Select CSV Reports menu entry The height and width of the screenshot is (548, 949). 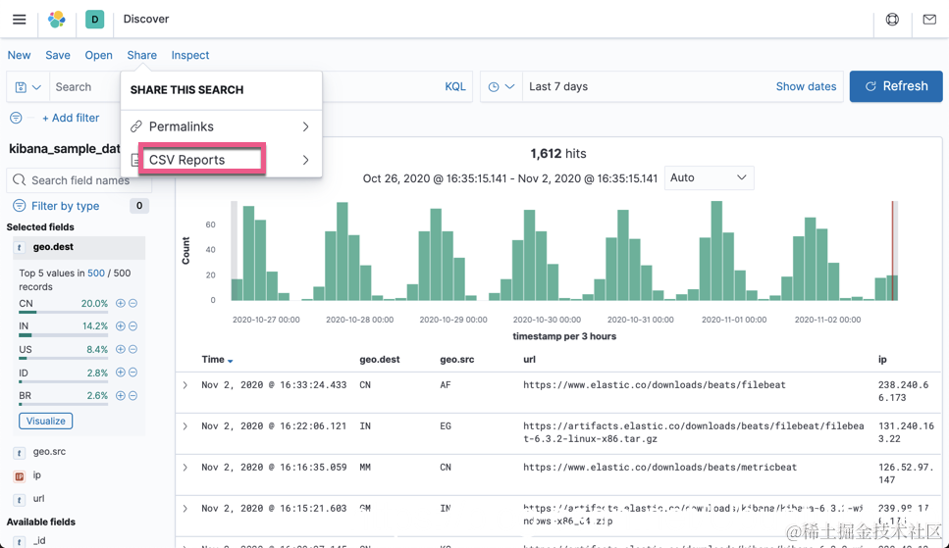click(x=221, y=160)
